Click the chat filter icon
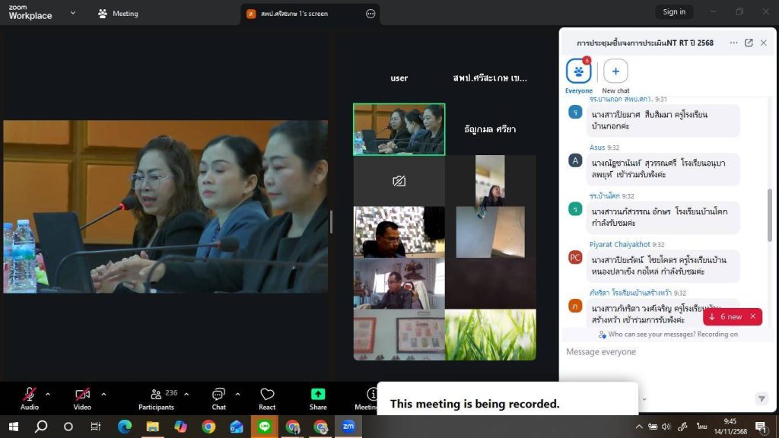The width and height of the screenshot is (779, 438). (x=761, y=398)
